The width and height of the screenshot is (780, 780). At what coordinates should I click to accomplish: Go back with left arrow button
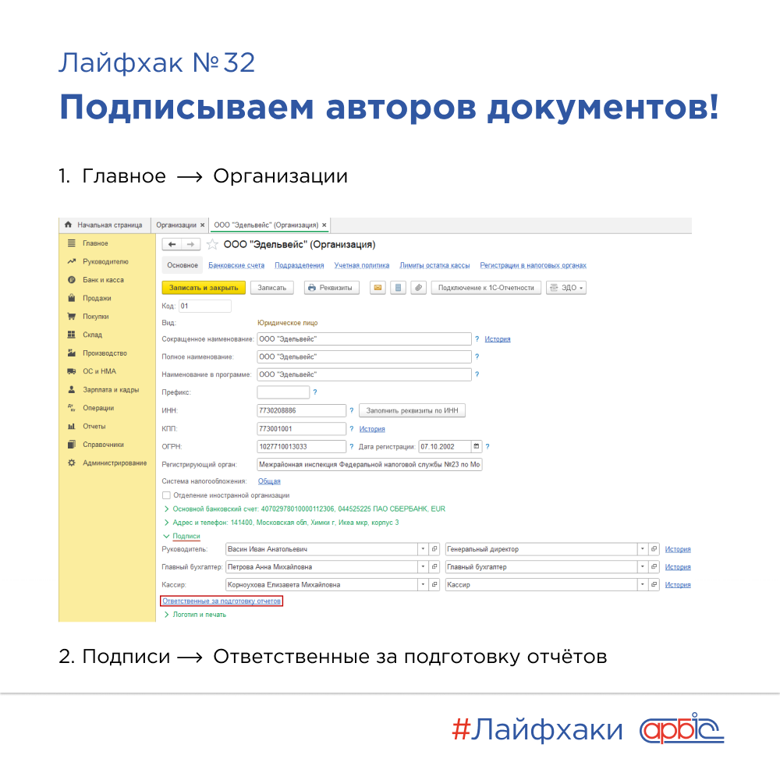(x=172, y=244)
